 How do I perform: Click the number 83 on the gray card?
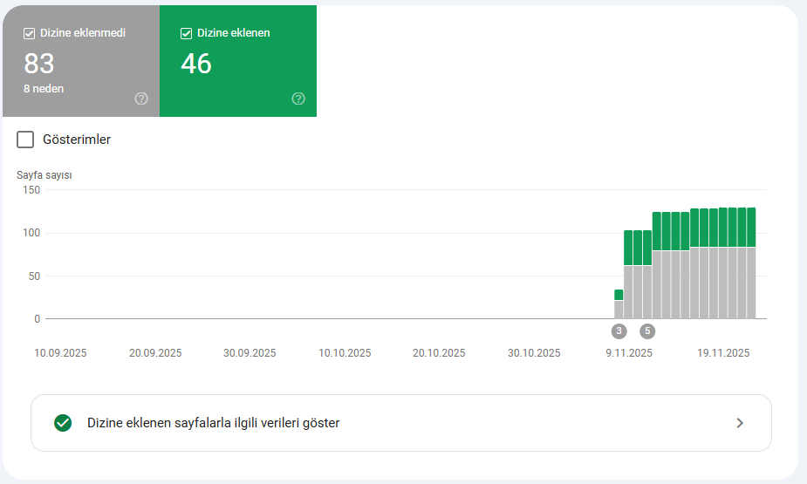click(39, 64)
